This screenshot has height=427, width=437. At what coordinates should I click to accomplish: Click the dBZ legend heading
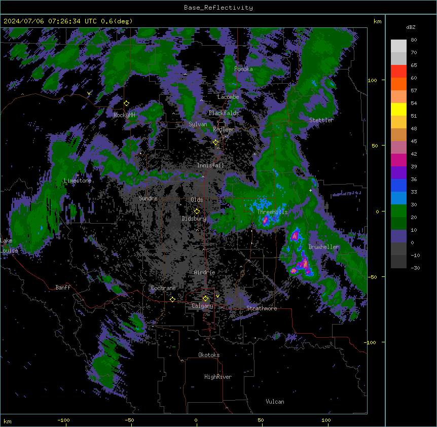[411, 27]
